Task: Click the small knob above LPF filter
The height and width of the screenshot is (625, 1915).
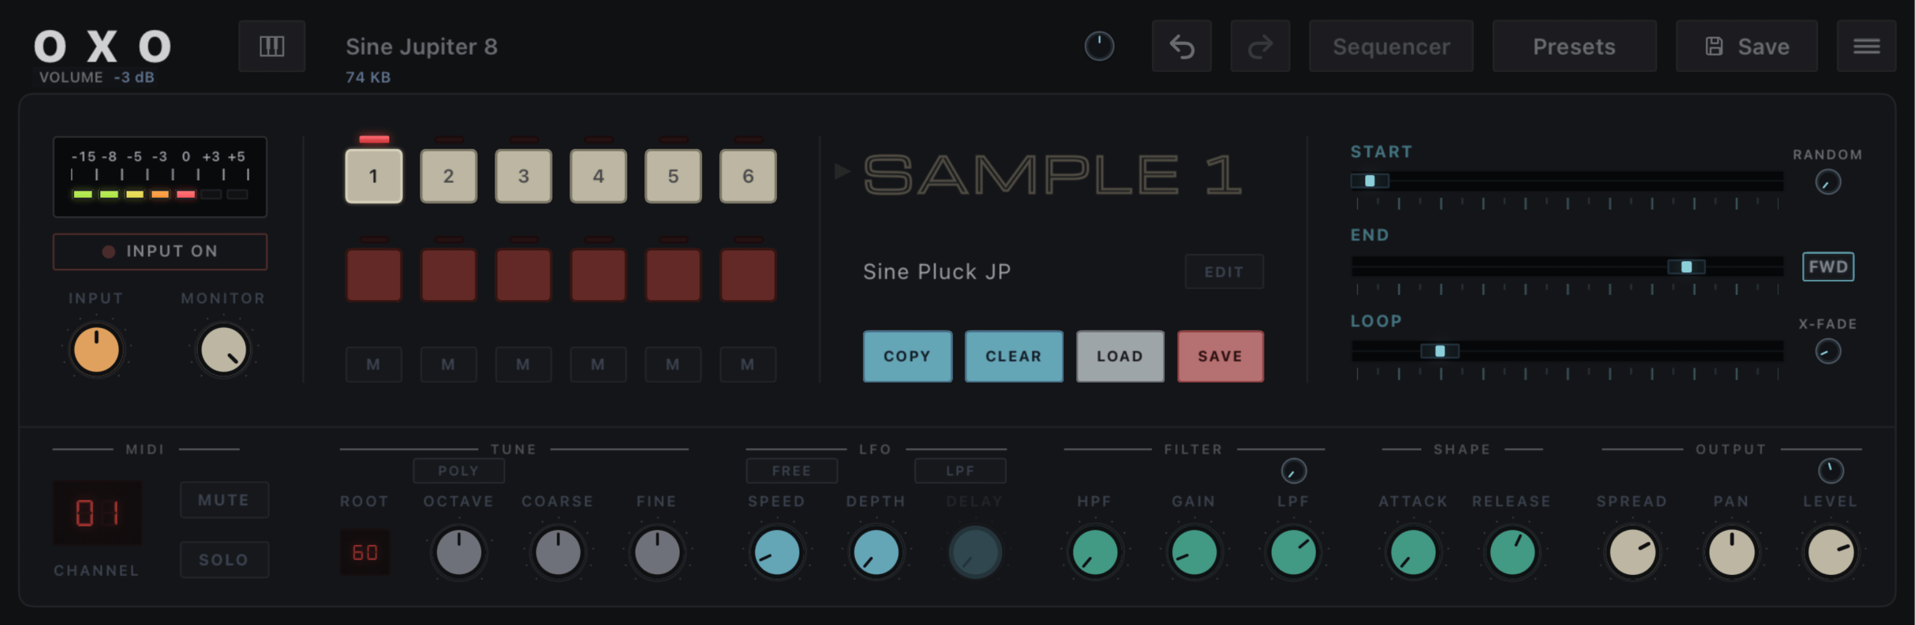Action: click(x=1293, y=471)
